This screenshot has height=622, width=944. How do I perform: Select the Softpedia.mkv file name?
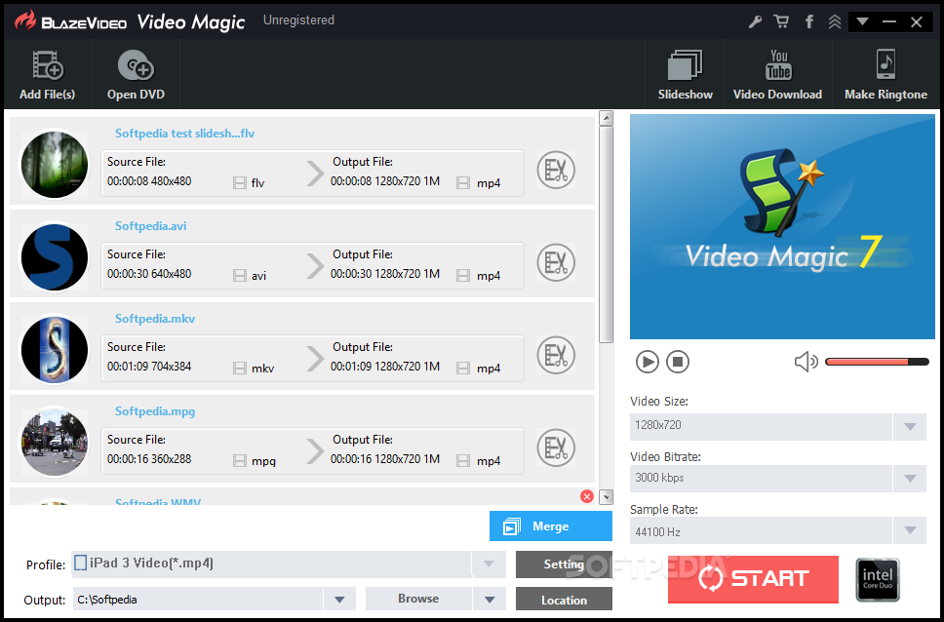pos(155,319)
